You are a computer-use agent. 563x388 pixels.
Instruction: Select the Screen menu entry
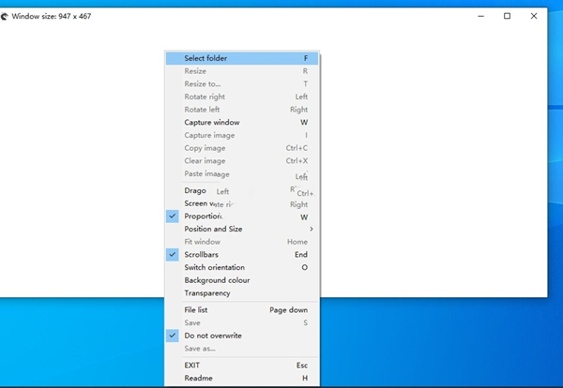click(x=196, y=203)
